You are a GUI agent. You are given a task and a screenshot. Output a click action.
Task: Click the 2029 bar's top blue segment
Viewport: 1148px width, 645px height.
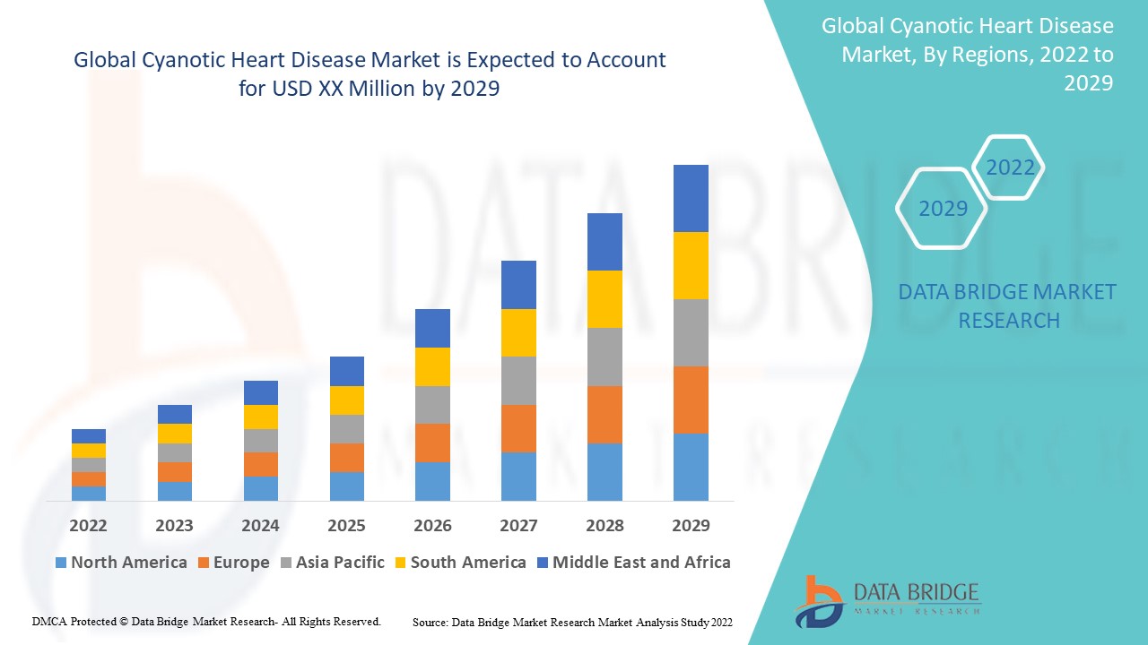pyautogui.click(x=691, y=198)
